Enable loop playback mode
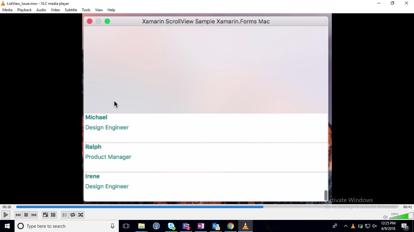 tap(73, 215)
